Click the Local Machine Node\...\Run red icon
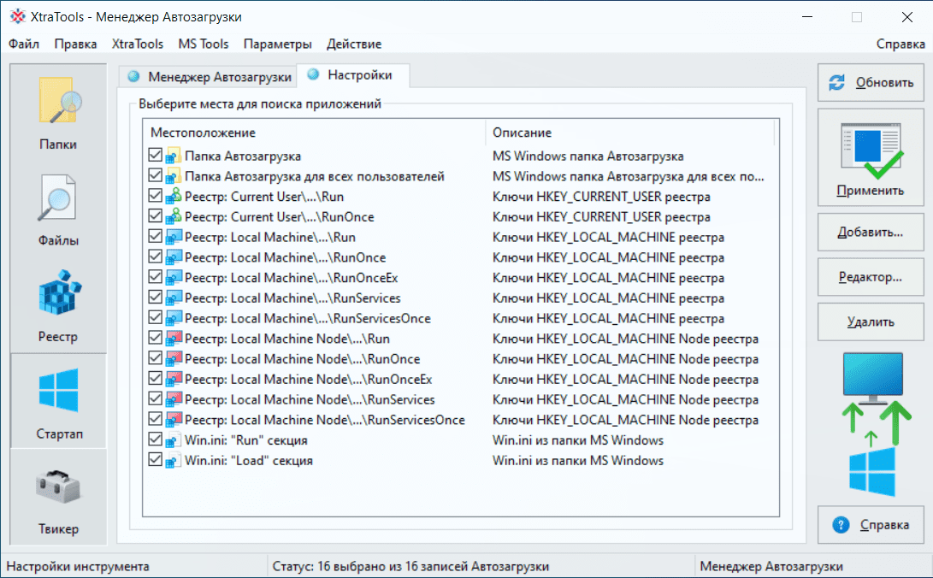Screen dimensions: 933x578 coord(173,339)
